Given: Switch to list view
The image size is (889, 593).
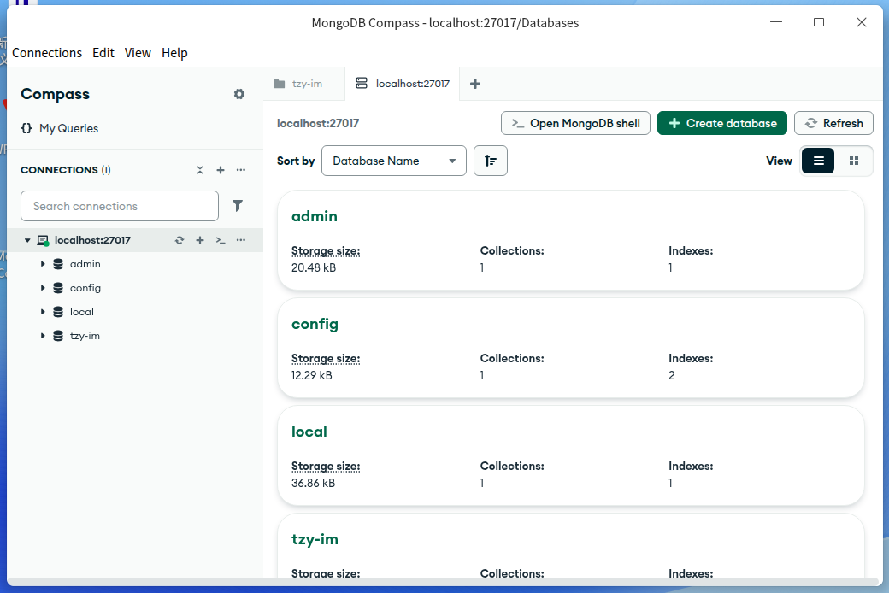Looking at the screenshot, I should [818, 161].
